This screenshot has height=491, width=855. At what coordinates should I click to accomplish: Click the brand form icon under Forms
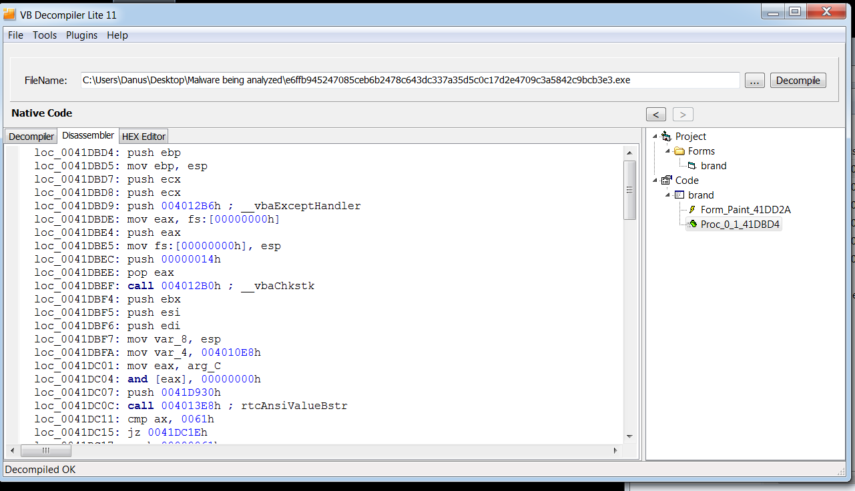692,166
